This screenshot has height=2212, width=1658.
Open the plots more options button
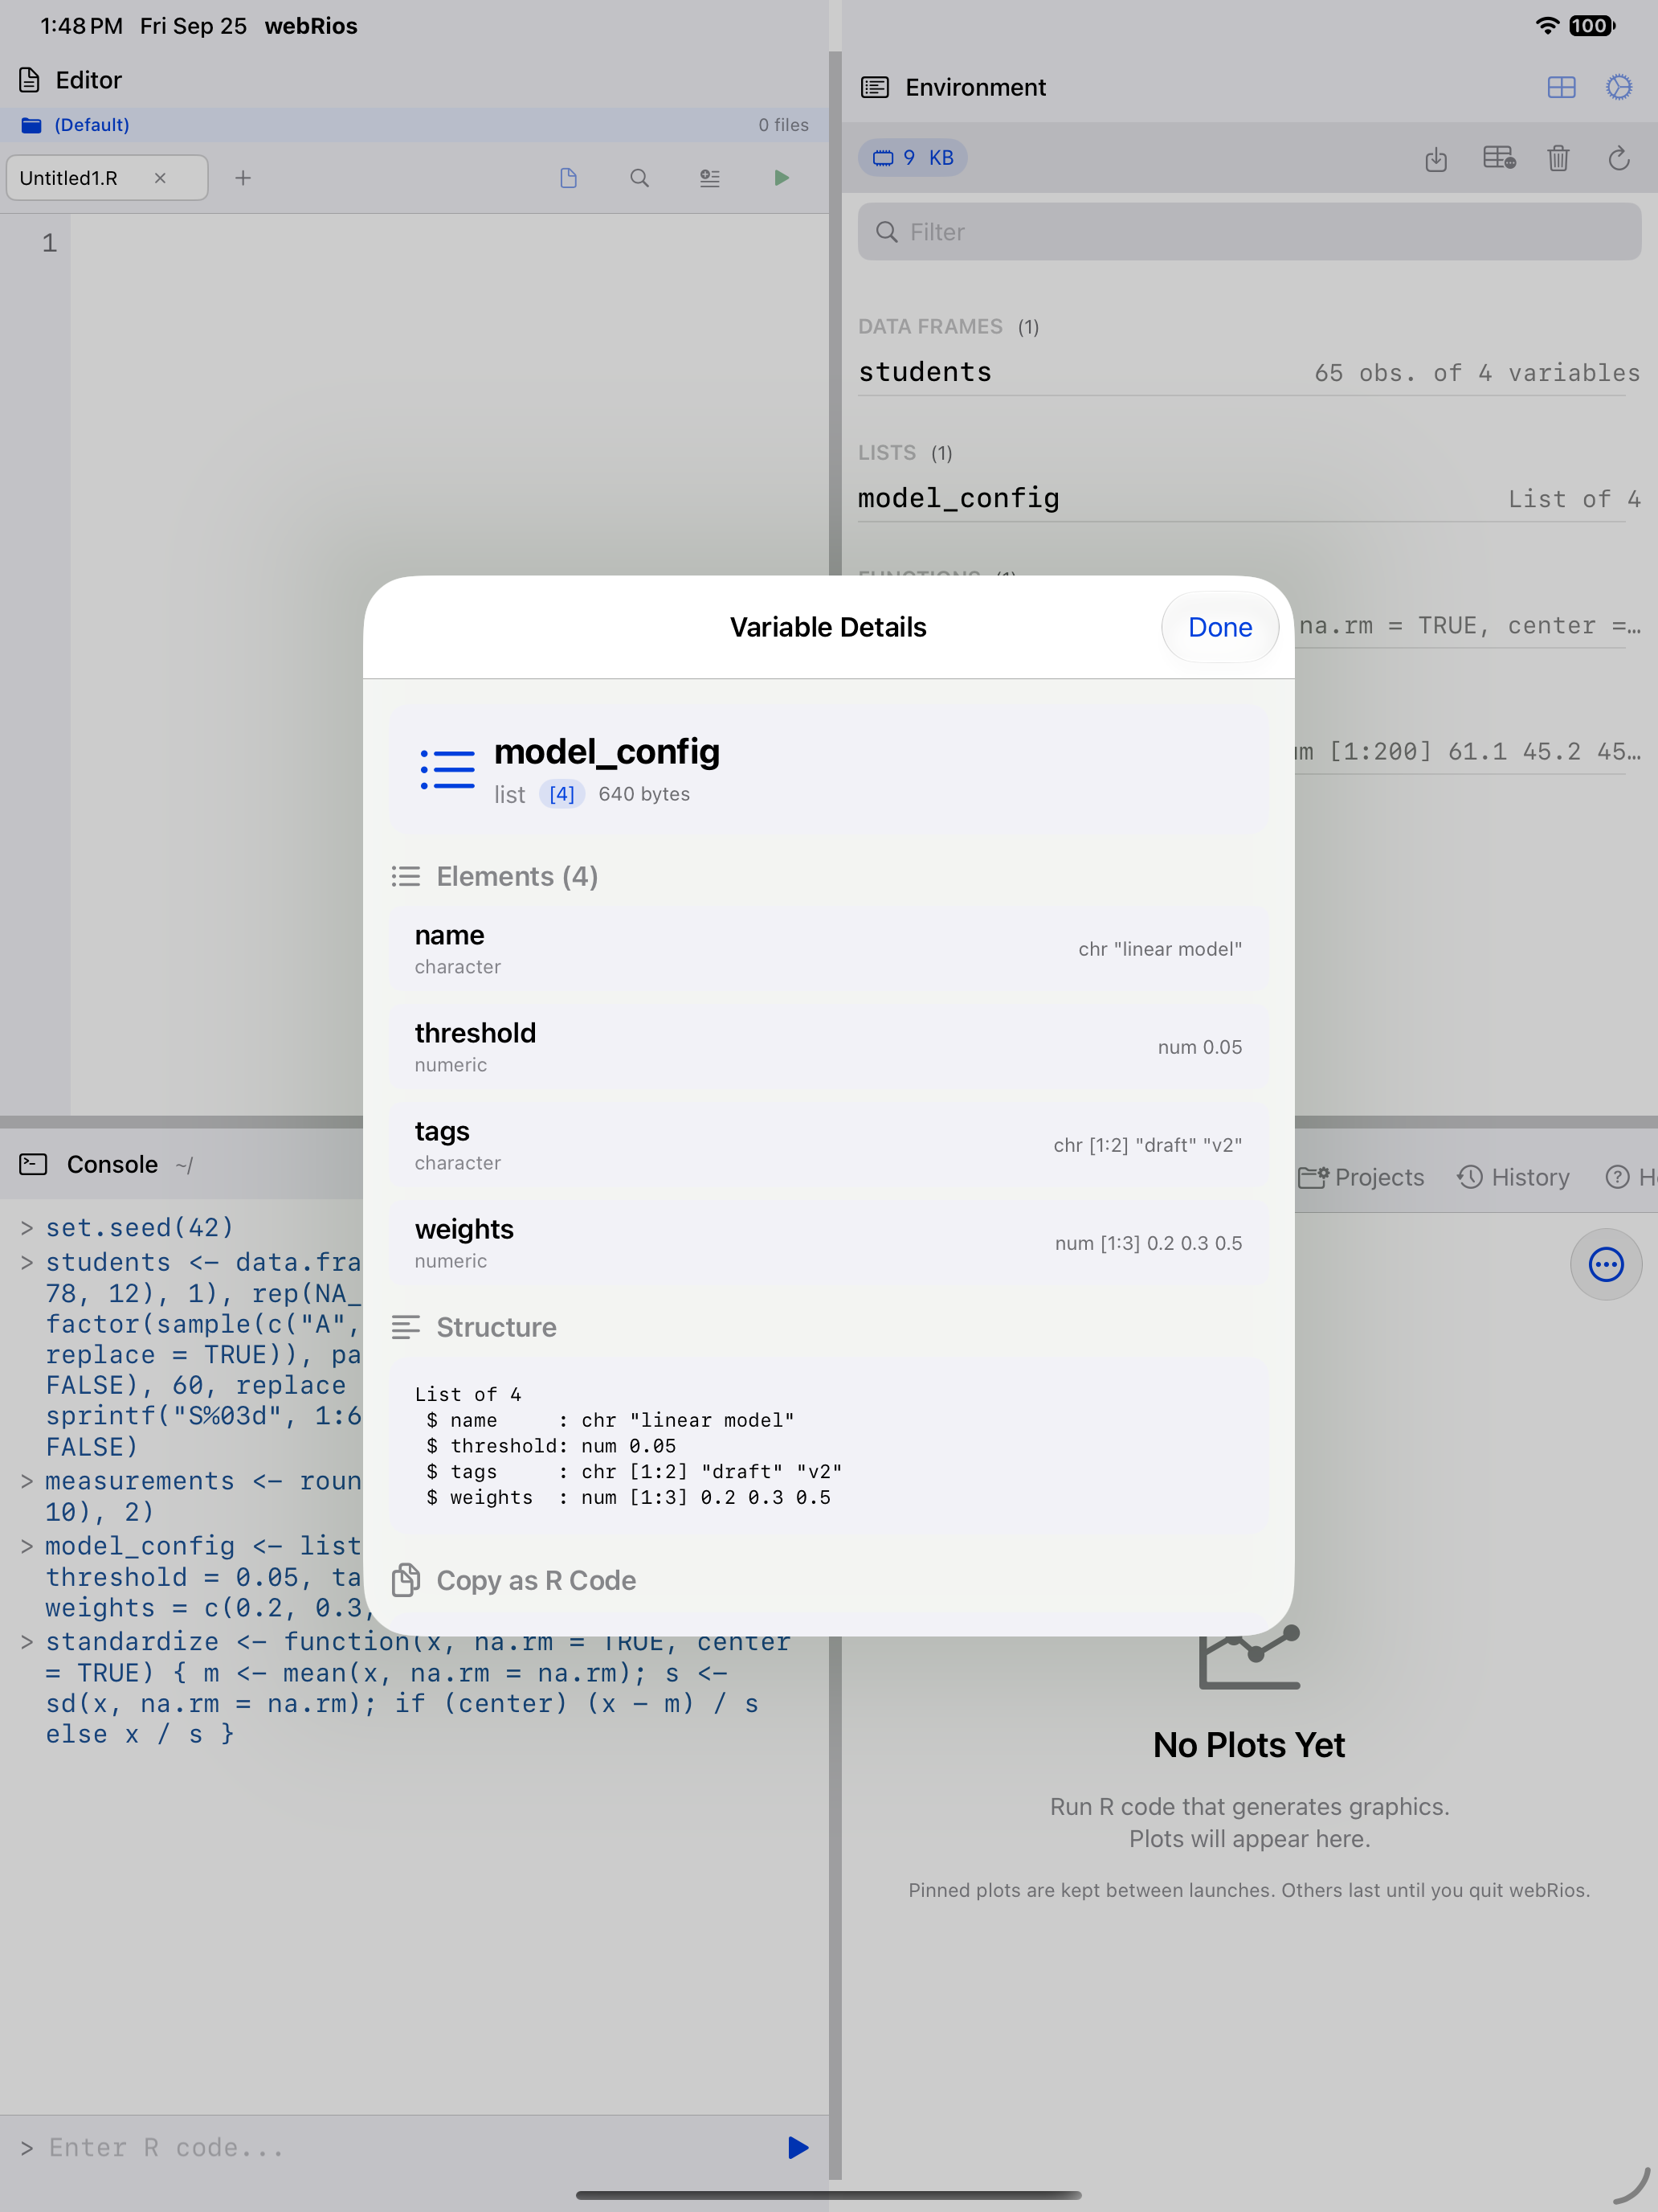coord(1606,1264)
